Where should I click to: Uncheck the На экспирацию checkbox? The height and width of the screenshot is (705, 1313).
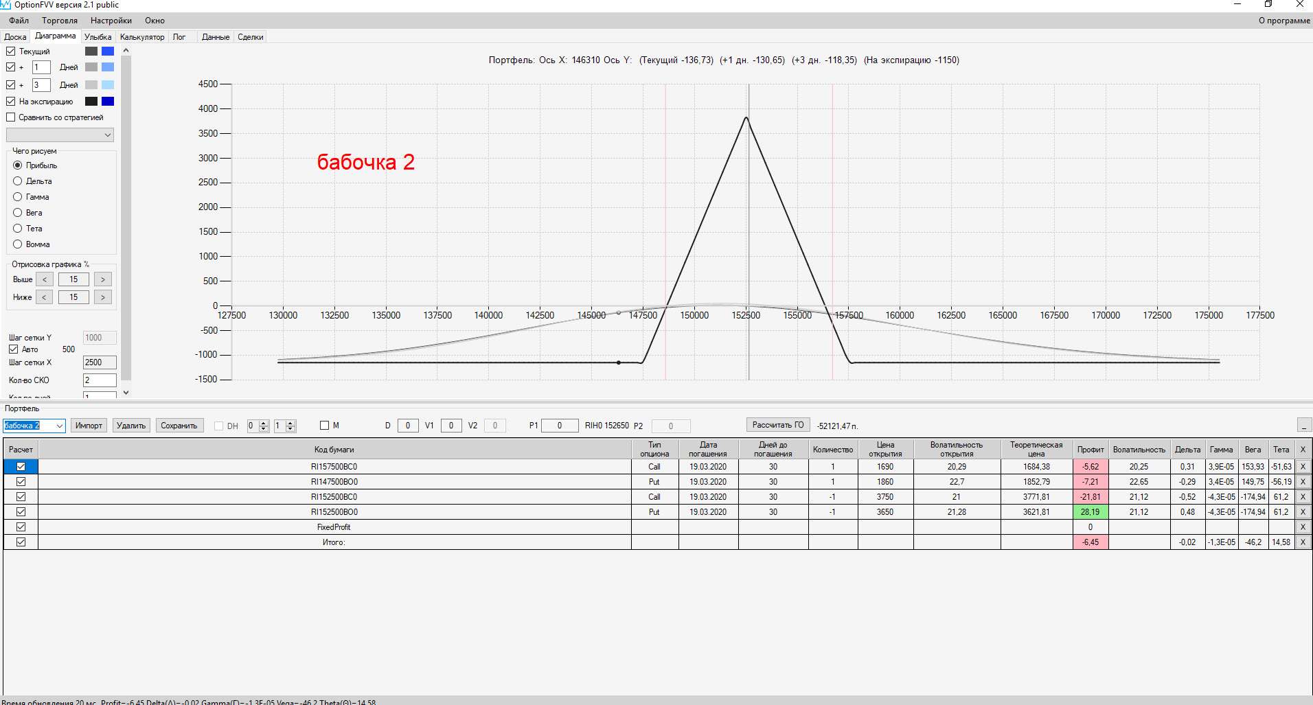pos(11,102)
